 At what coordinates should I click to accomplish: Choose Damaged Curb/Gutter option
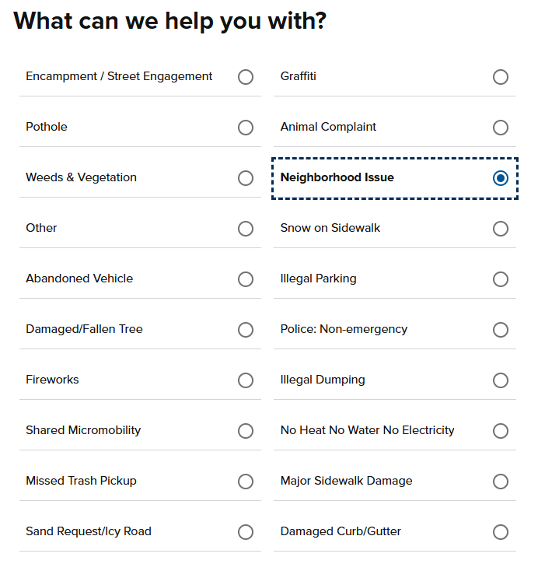coord(501,532)
